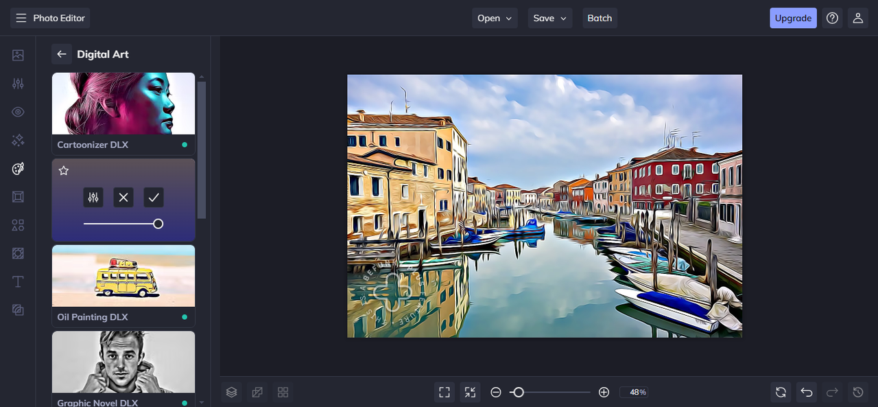This screenshot has width=878, height=407.
Task: Cancel the effect with the X button
Action: click(x=123, y=198)
